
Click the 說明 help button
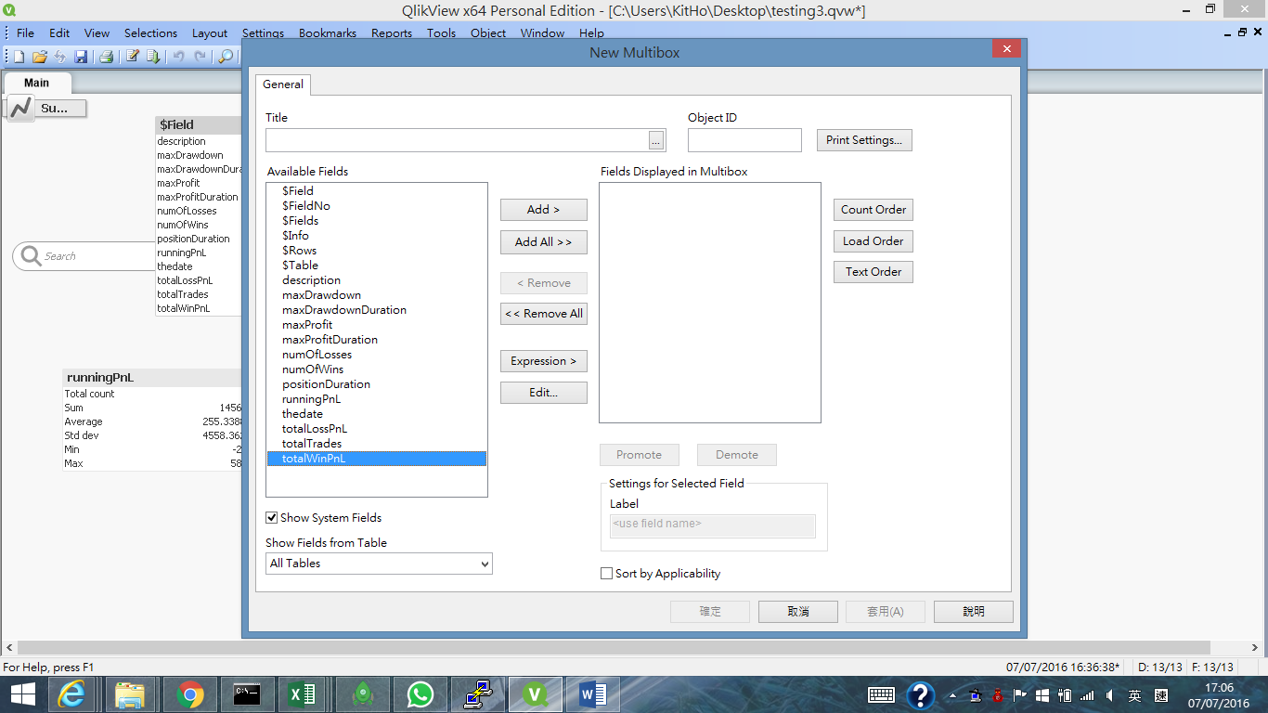(x=974, y=612)
